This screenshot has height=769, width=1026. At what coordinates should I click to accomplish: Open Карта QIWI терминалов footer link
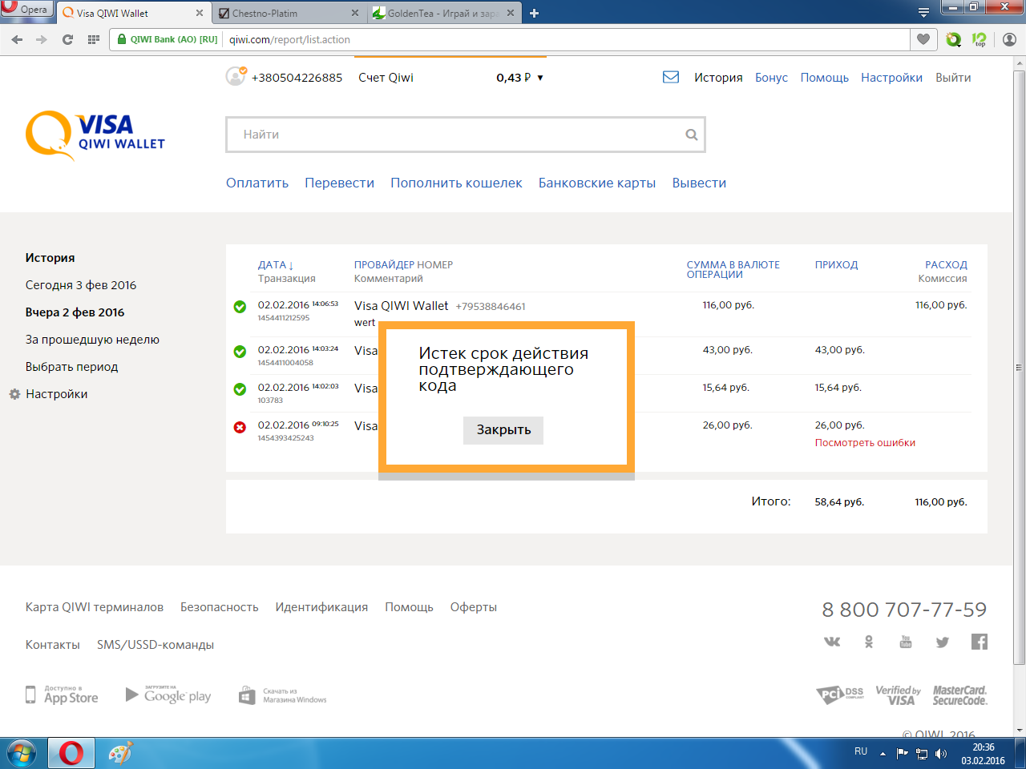[94, 607]
